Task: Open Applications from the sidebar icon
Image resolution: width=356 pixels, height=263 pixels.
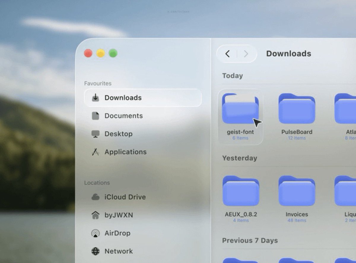Action: point(95,152)
